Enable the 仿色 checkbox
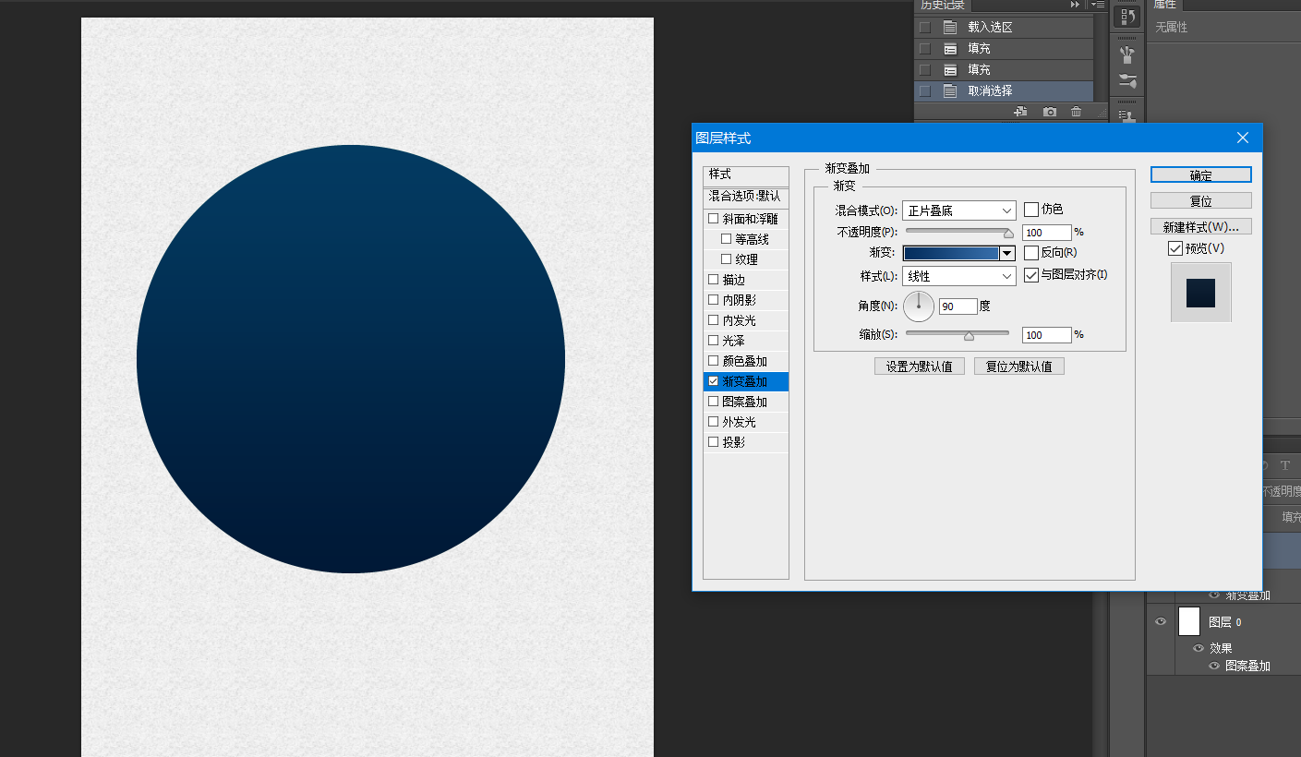The height and width of the screenshot is (757, 1301). (x=1031, y=210)
